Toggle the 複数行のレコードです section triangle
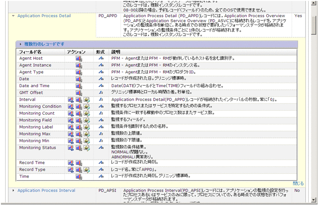319x206 pixels. coord(20,44)
